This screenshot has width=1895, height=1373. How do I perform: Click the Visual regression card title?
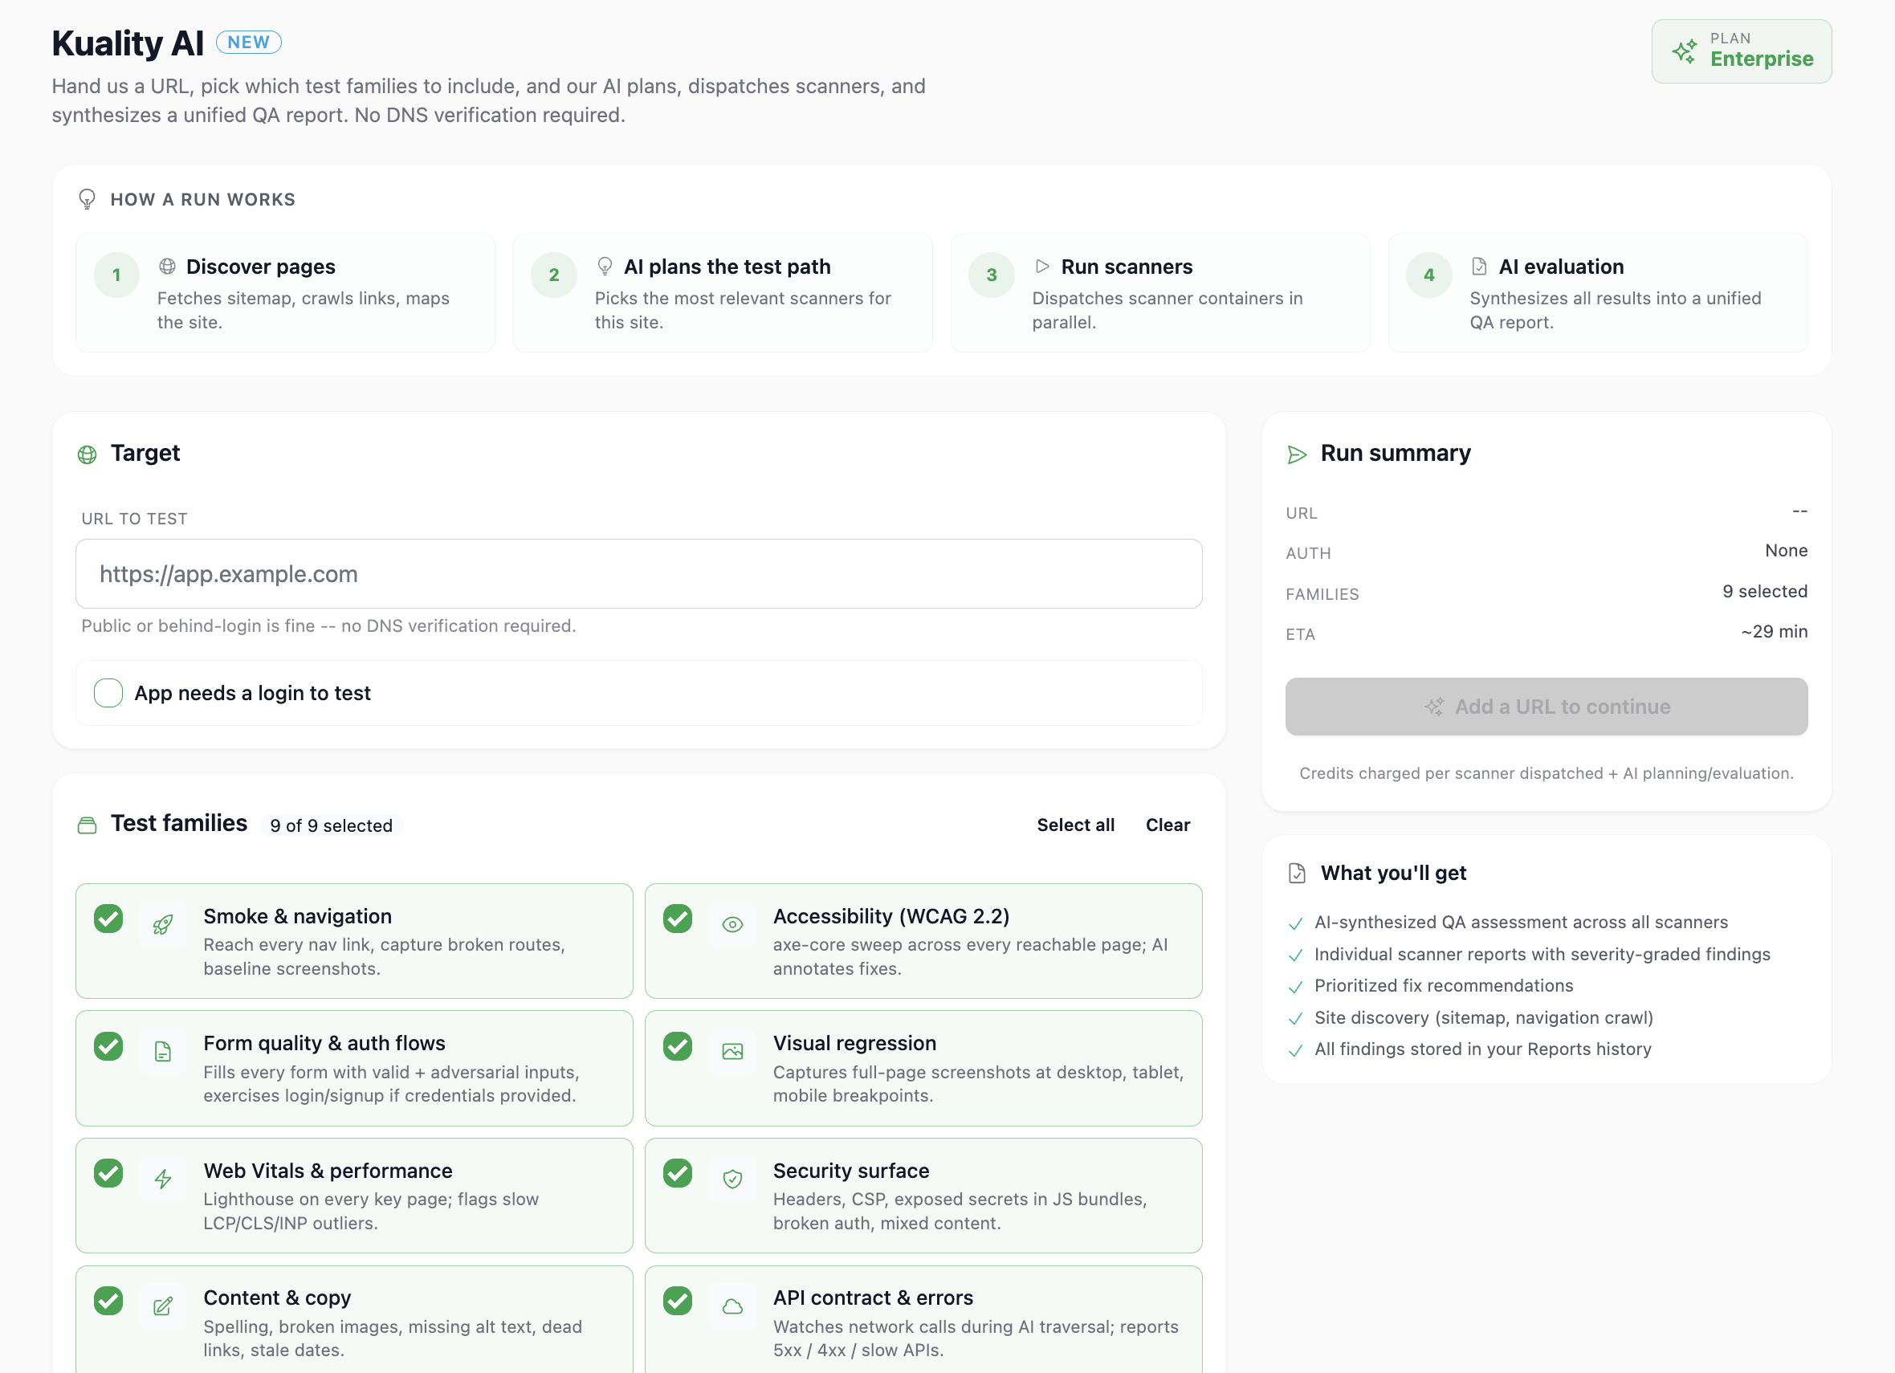854,1044
